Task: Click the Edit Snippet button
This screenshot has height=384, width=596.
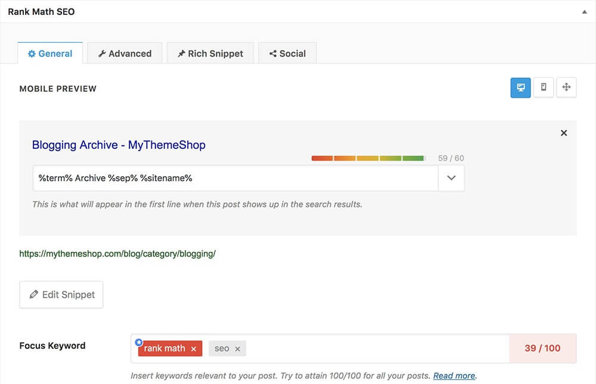Action: click(x=61, y=295)
